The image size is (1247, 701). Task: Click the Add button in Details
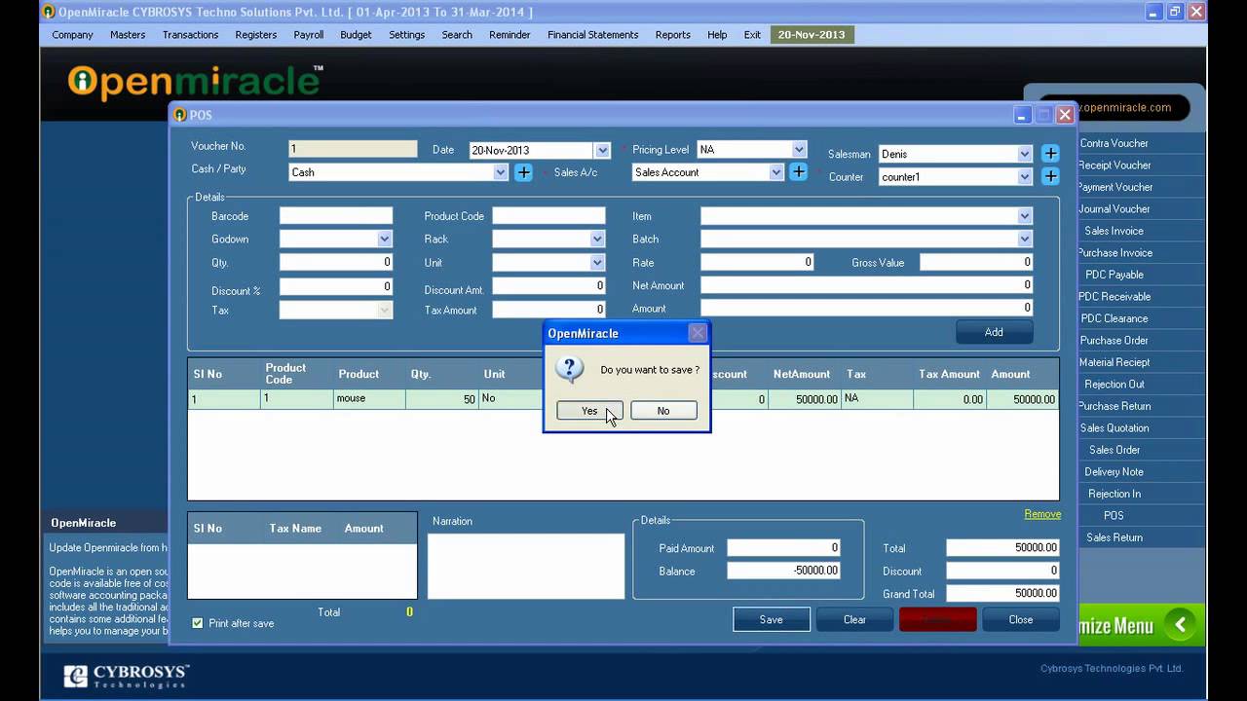[x=994, y=332]
